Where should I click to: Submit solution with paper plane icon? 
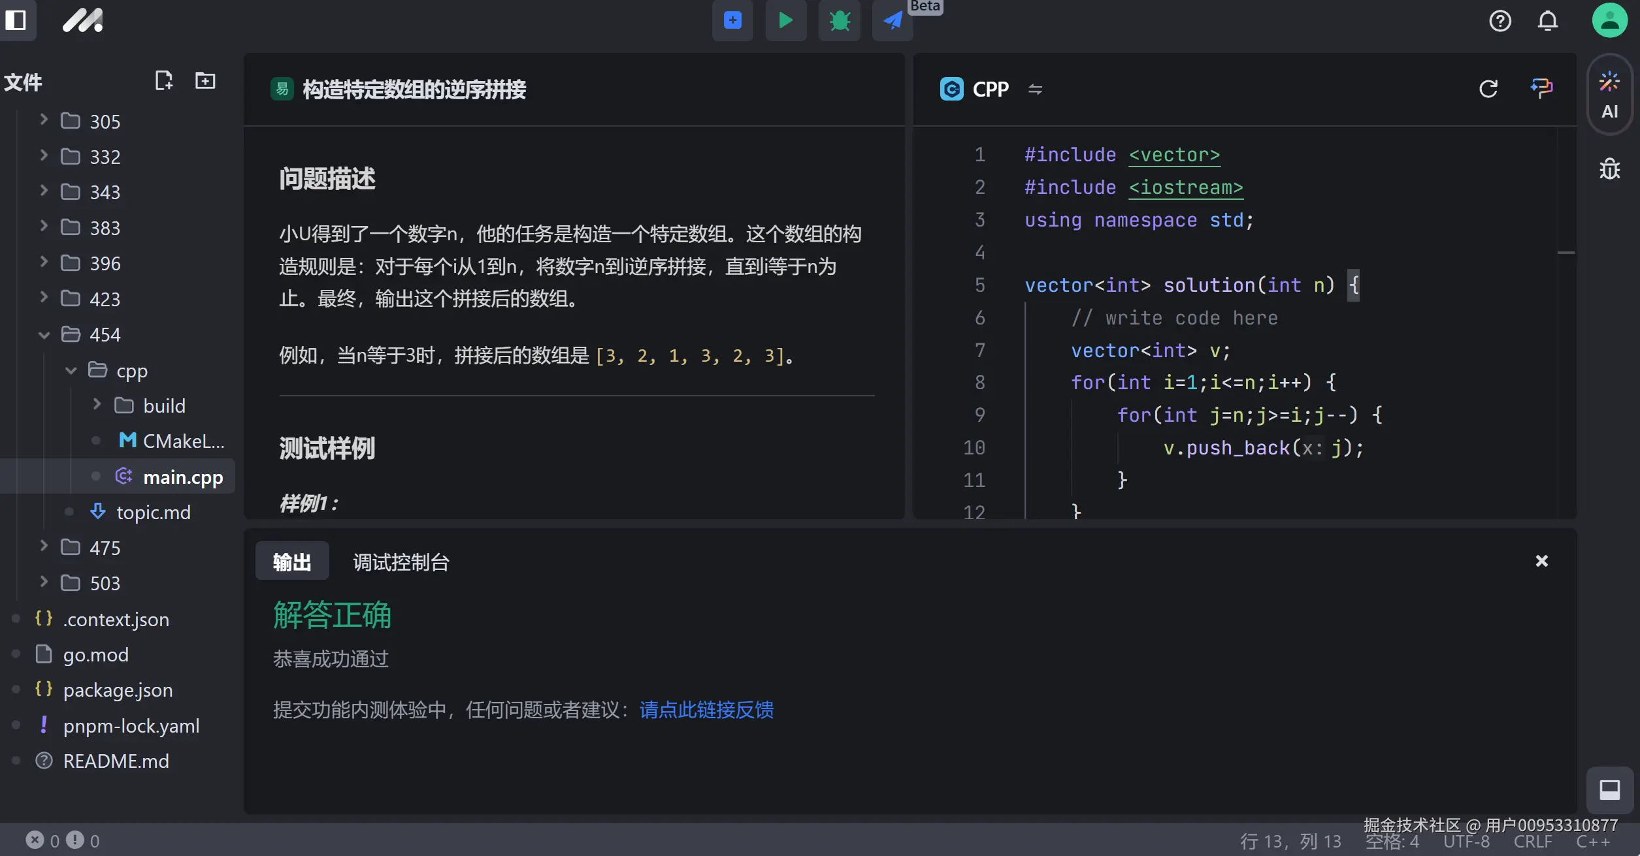coord(893,21)
